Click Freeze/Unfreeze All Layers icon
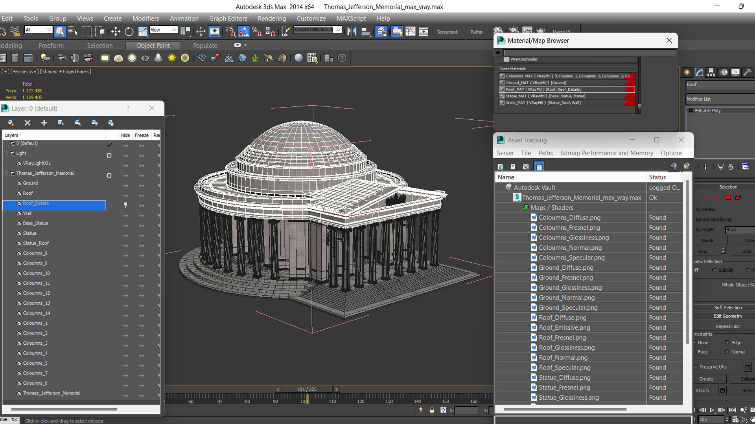The image size is (755, 424). [111, 123]
